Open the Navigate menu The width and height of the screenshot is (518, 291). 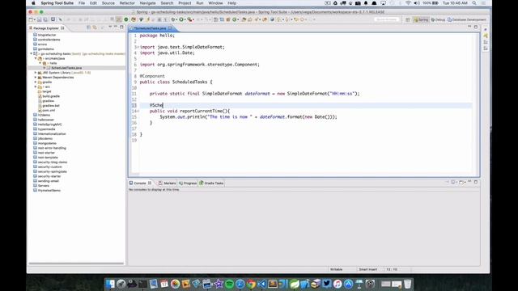(147, 3)
